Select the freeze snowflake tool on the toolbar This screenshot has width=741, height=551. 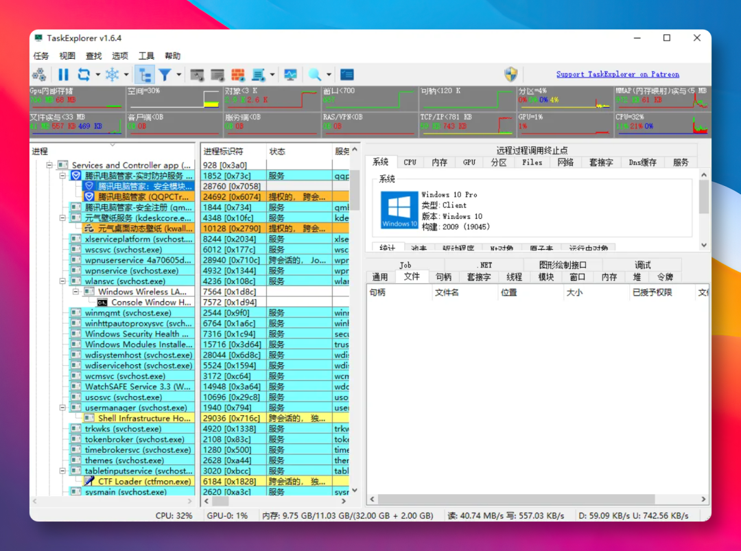[x=111, y=74]
